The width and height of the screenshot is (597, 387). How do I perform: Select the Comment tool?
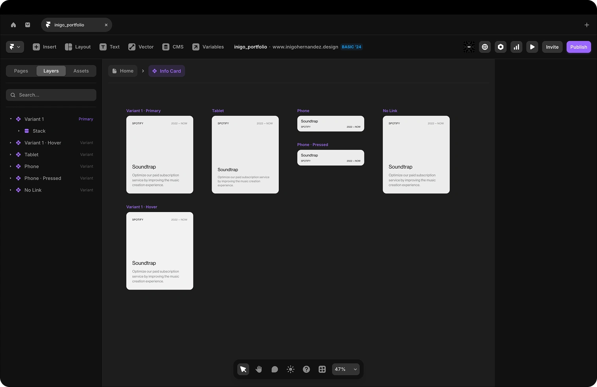click(274, 369)
